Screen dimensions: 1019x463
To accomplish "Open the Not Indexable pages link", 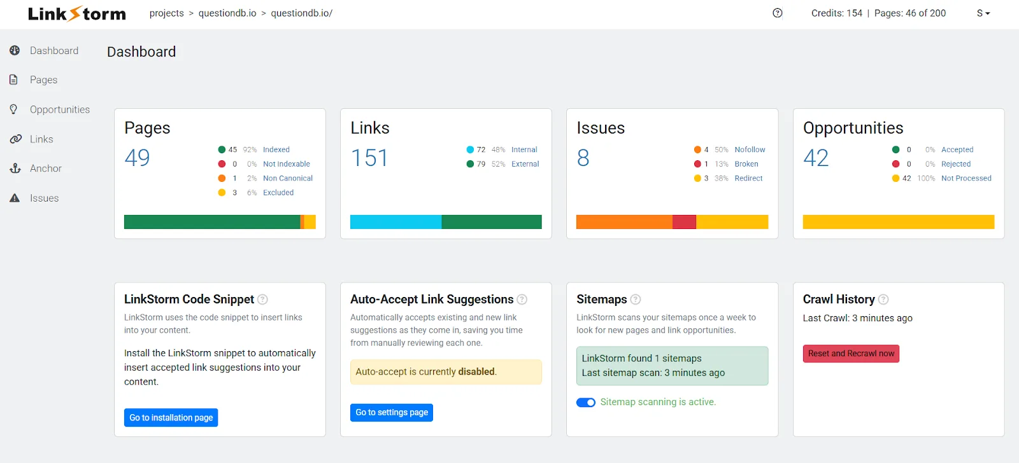I will pos(287,164).
